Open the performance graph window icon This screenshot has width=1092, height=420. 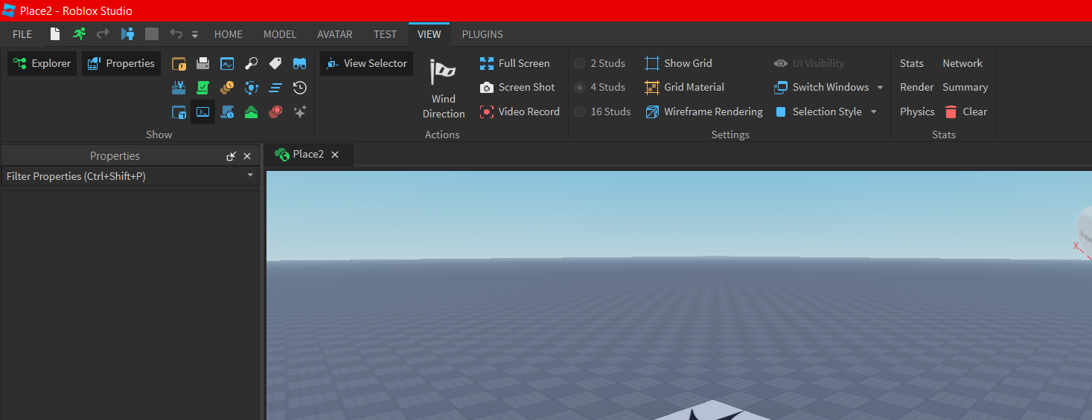tap(227, 64)
